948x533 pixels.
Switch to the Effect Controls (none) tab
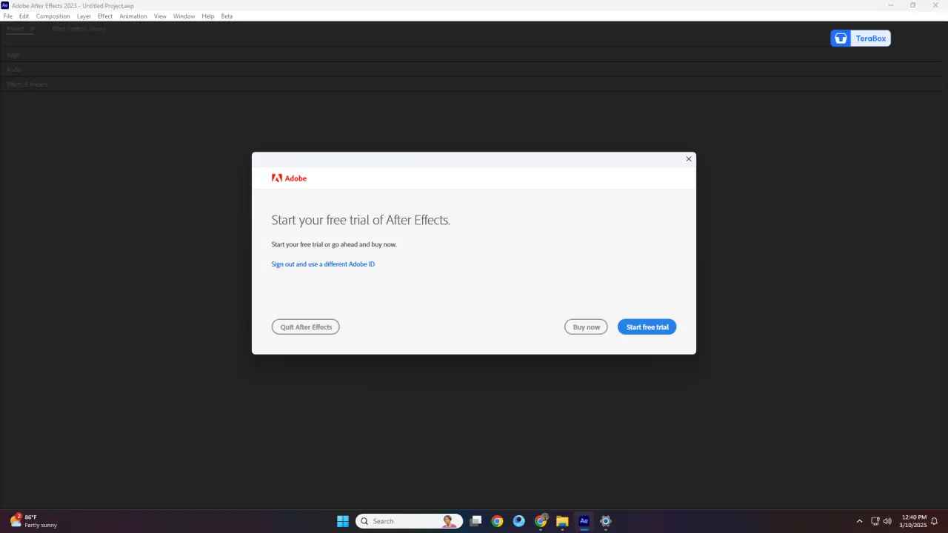tap(79, 29)
